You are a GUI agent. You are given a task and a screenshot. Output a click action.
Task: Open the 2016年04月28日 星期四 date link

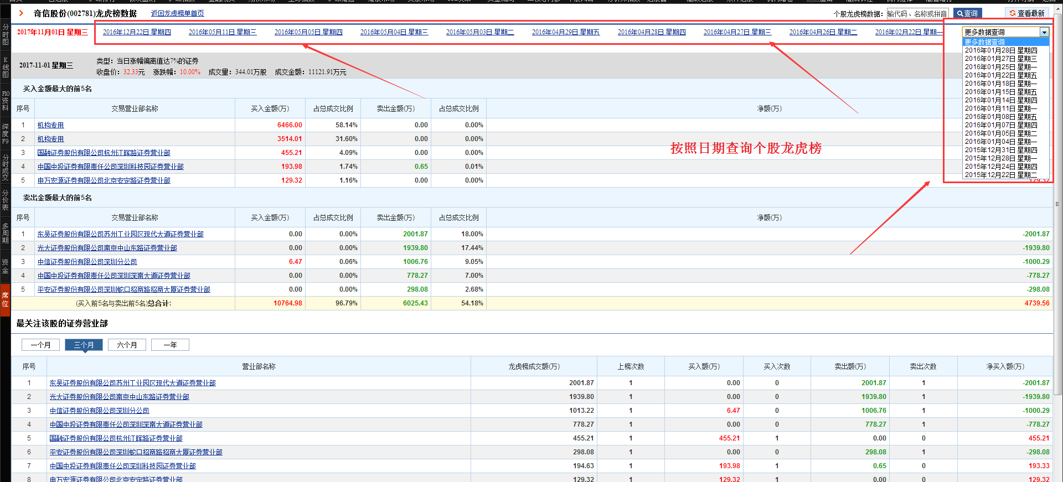pos(652,32)
